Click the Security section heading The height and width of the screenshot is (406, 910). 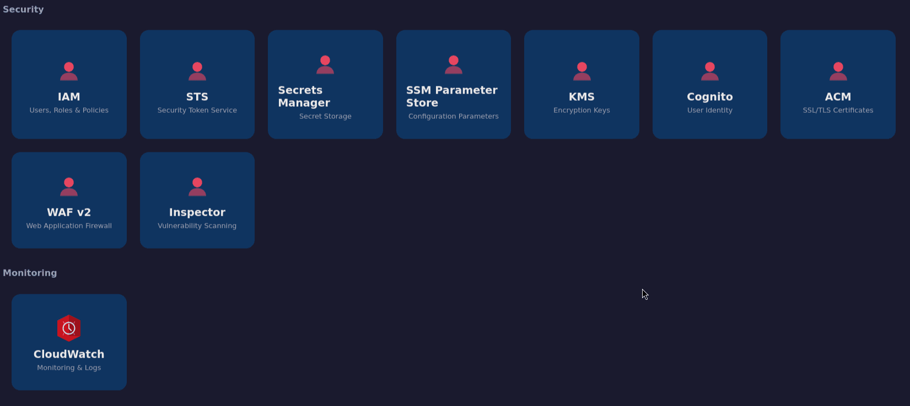click(23, 9)
